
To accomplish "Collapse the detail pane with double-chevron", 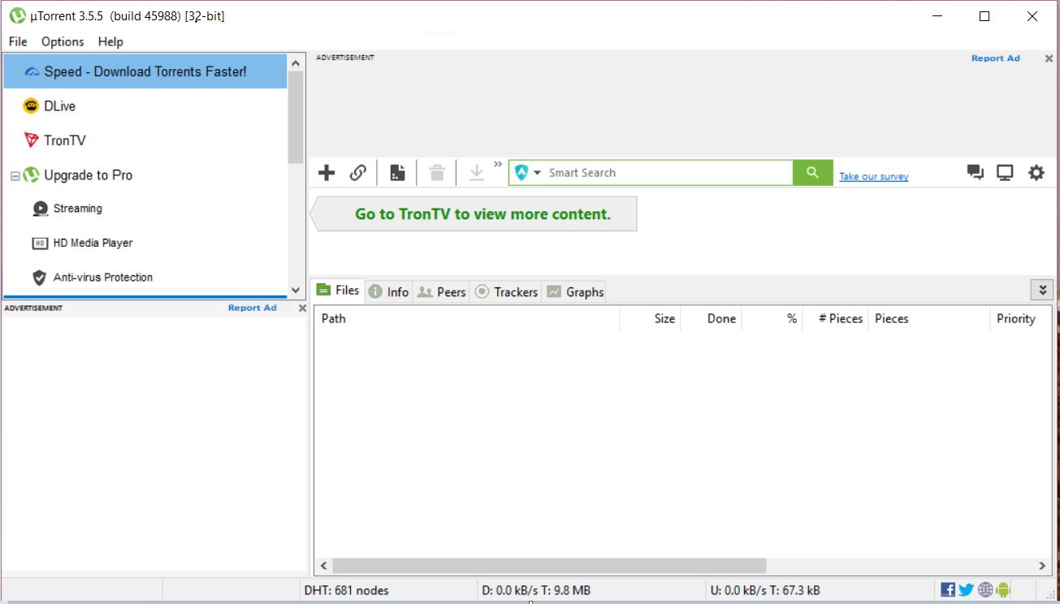I will 1042,290.
